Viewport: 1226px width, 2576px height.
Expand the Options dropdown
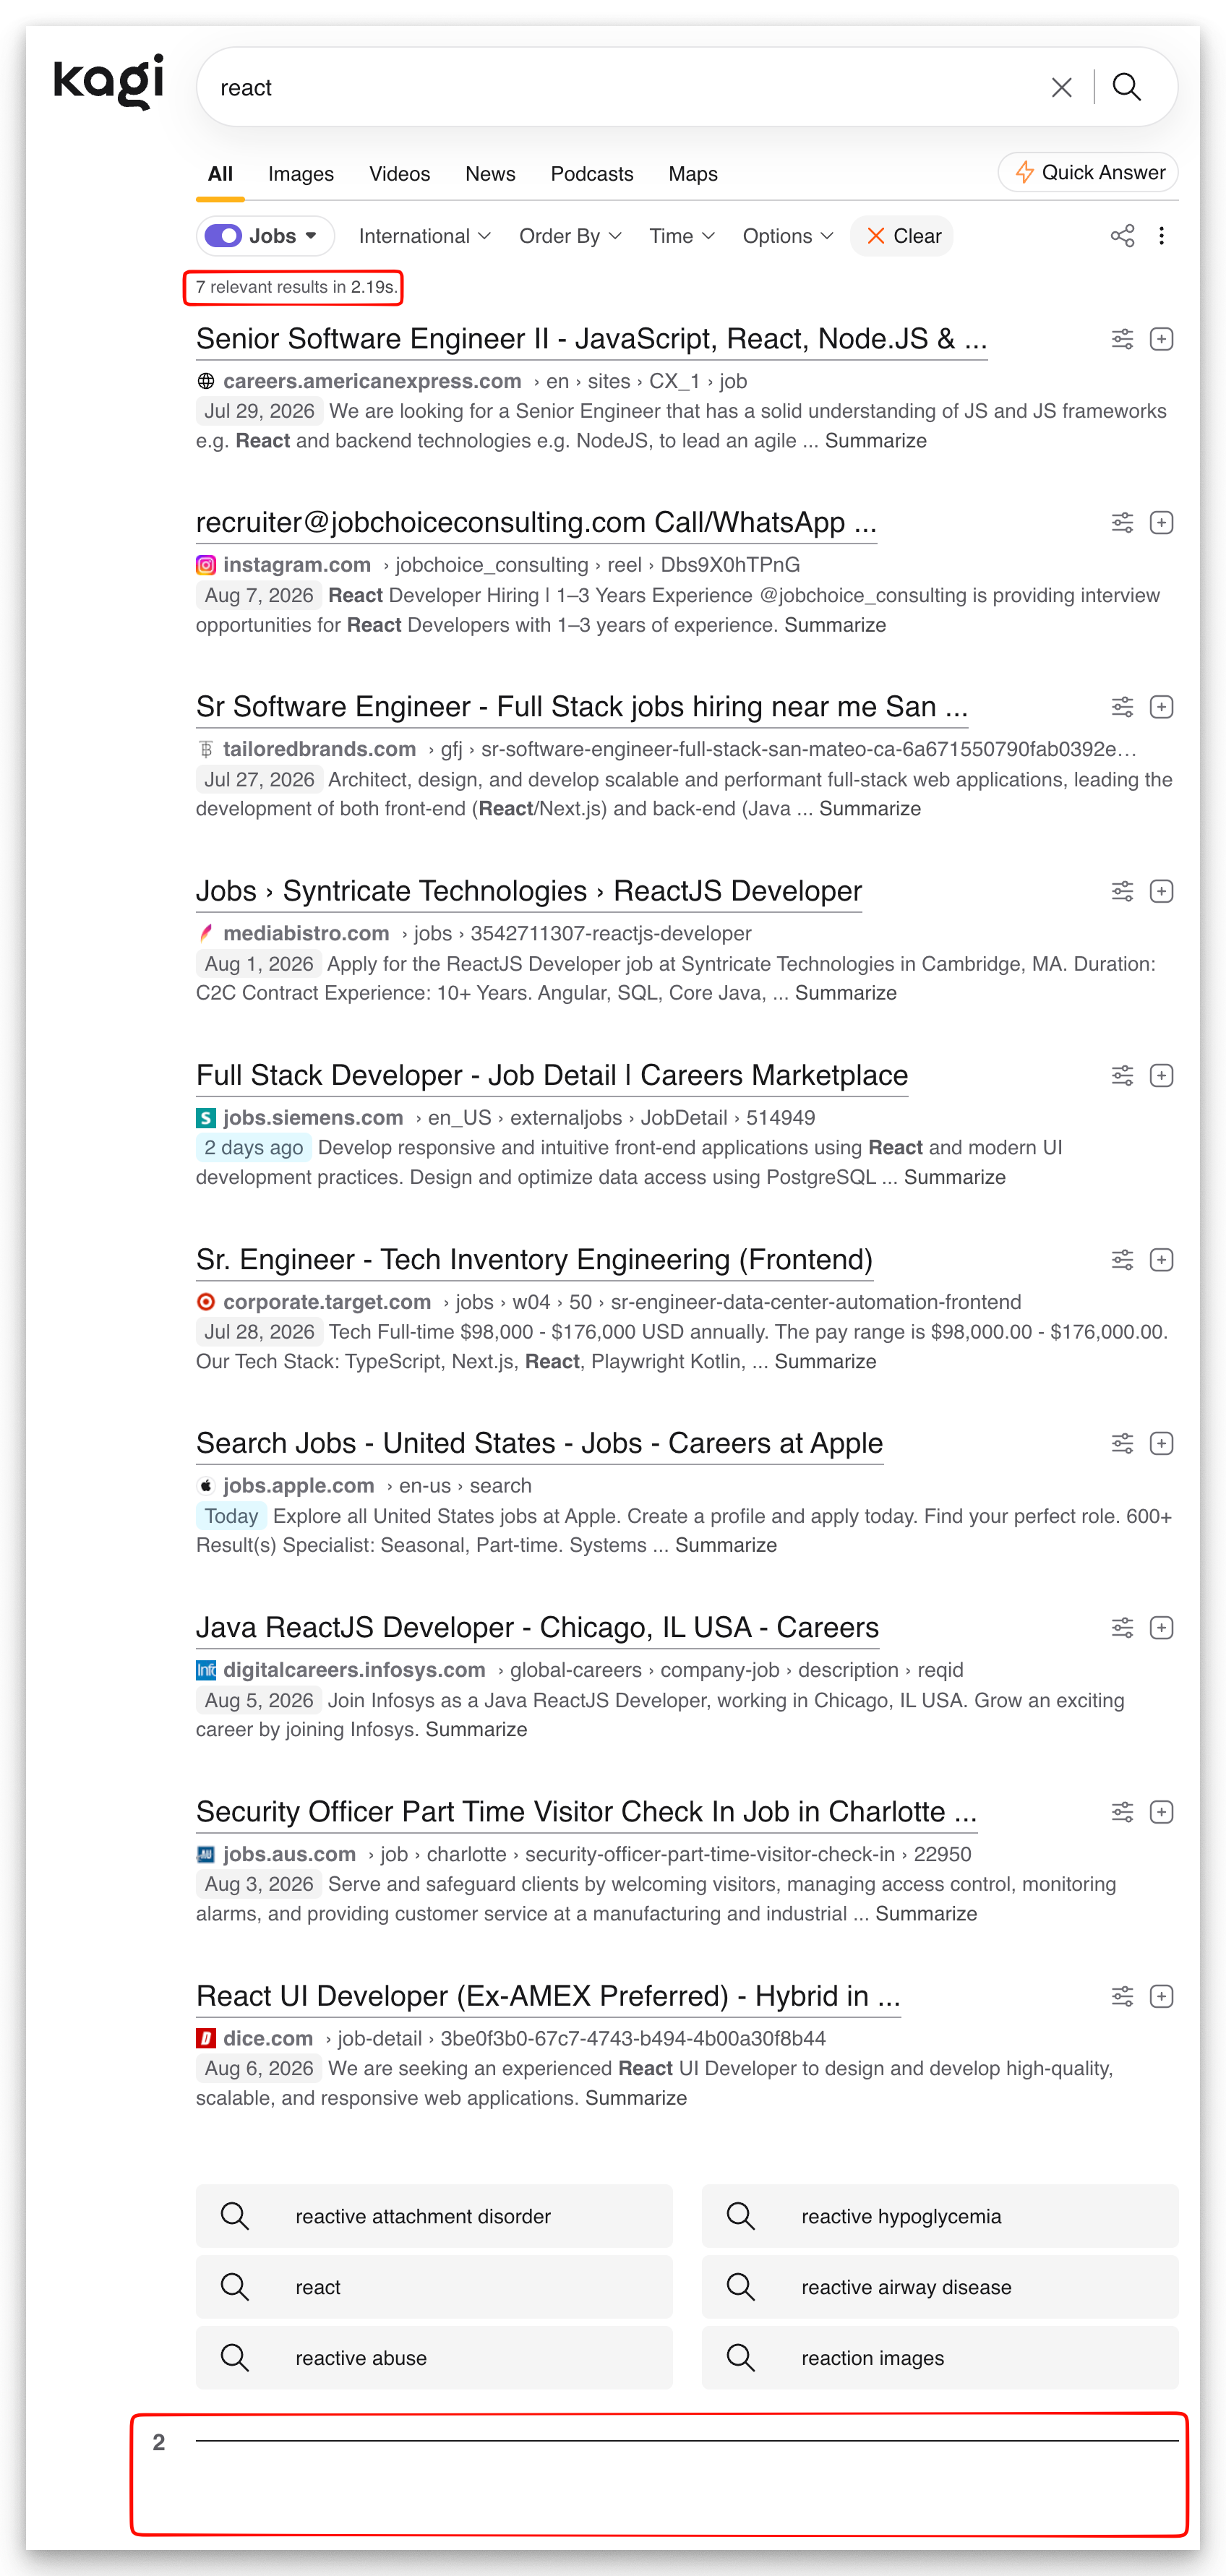[x=788, y=236]
